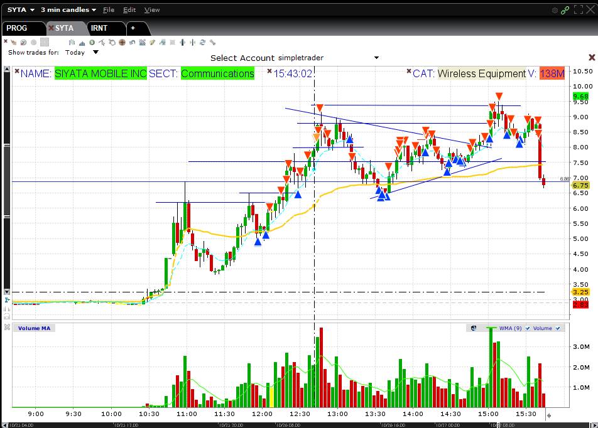Expand the Today trades filter dropdown

pos(94,52)
